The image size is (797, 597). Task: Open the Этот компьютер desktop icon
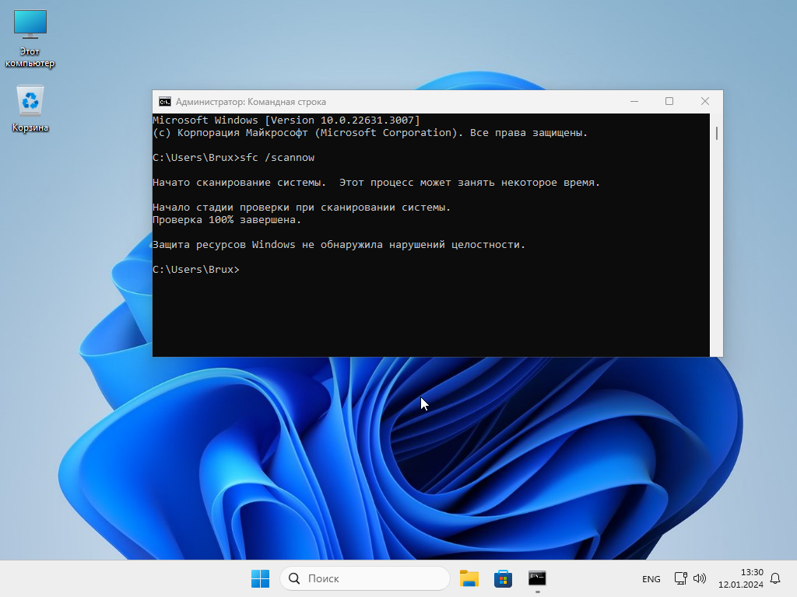point(30,39)
